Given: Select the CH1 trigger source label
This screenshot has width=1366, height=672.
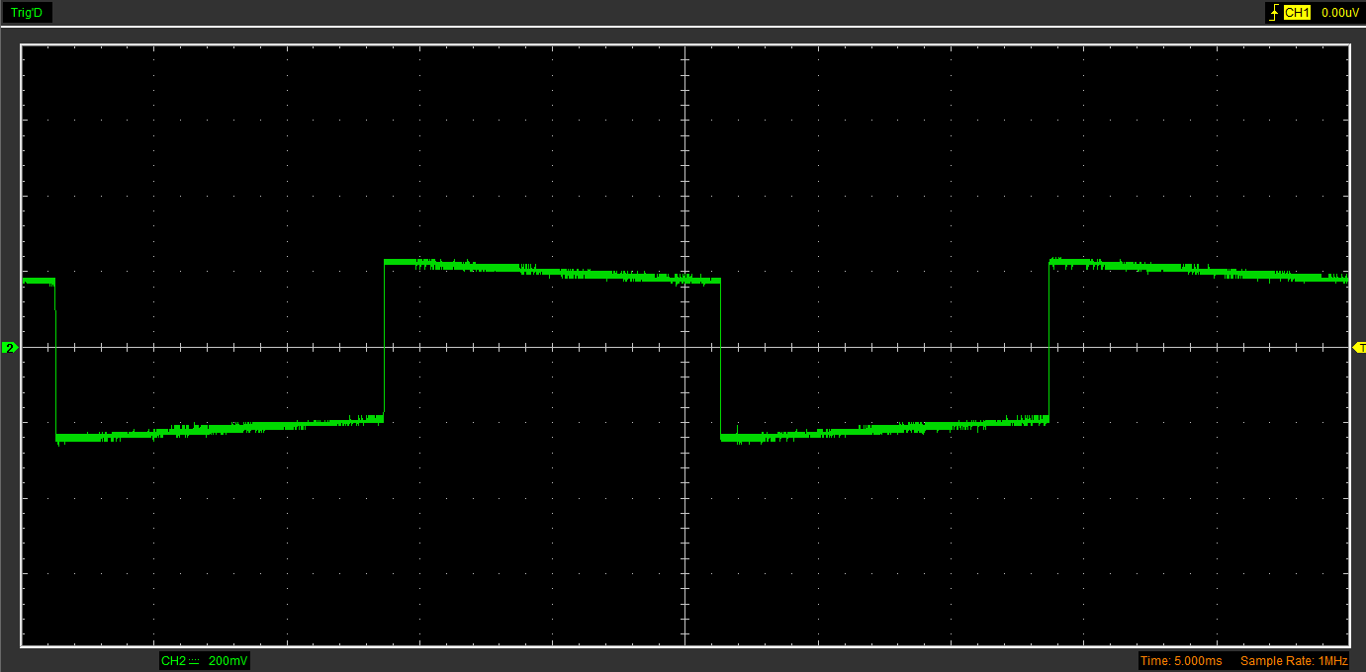Looking at the screenshot, I should [1297, 13].
